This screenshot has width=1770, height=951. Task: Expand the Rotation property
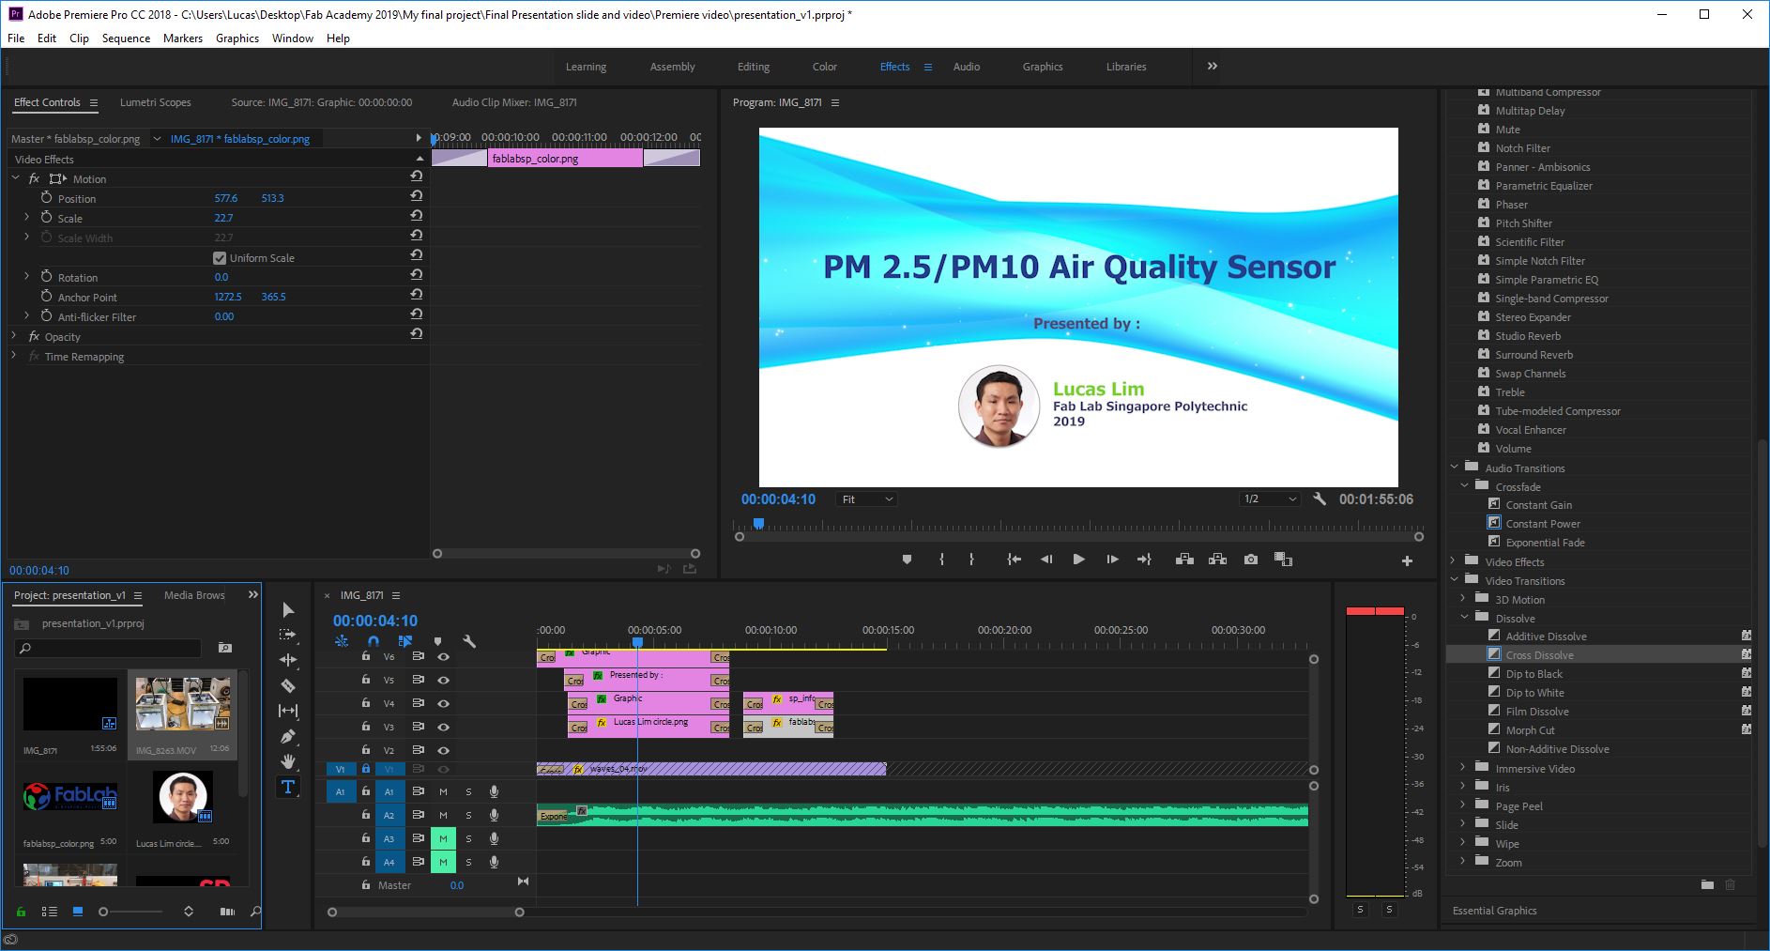point(26,276)
